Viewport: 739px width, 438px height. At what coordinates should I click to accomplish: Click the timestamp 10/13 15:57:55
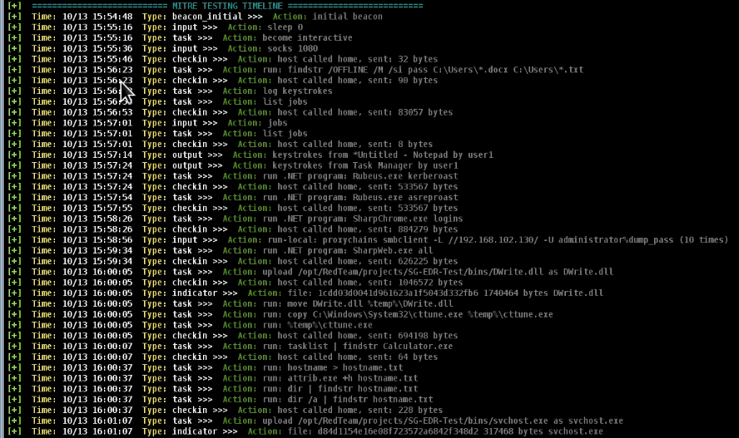97,208
